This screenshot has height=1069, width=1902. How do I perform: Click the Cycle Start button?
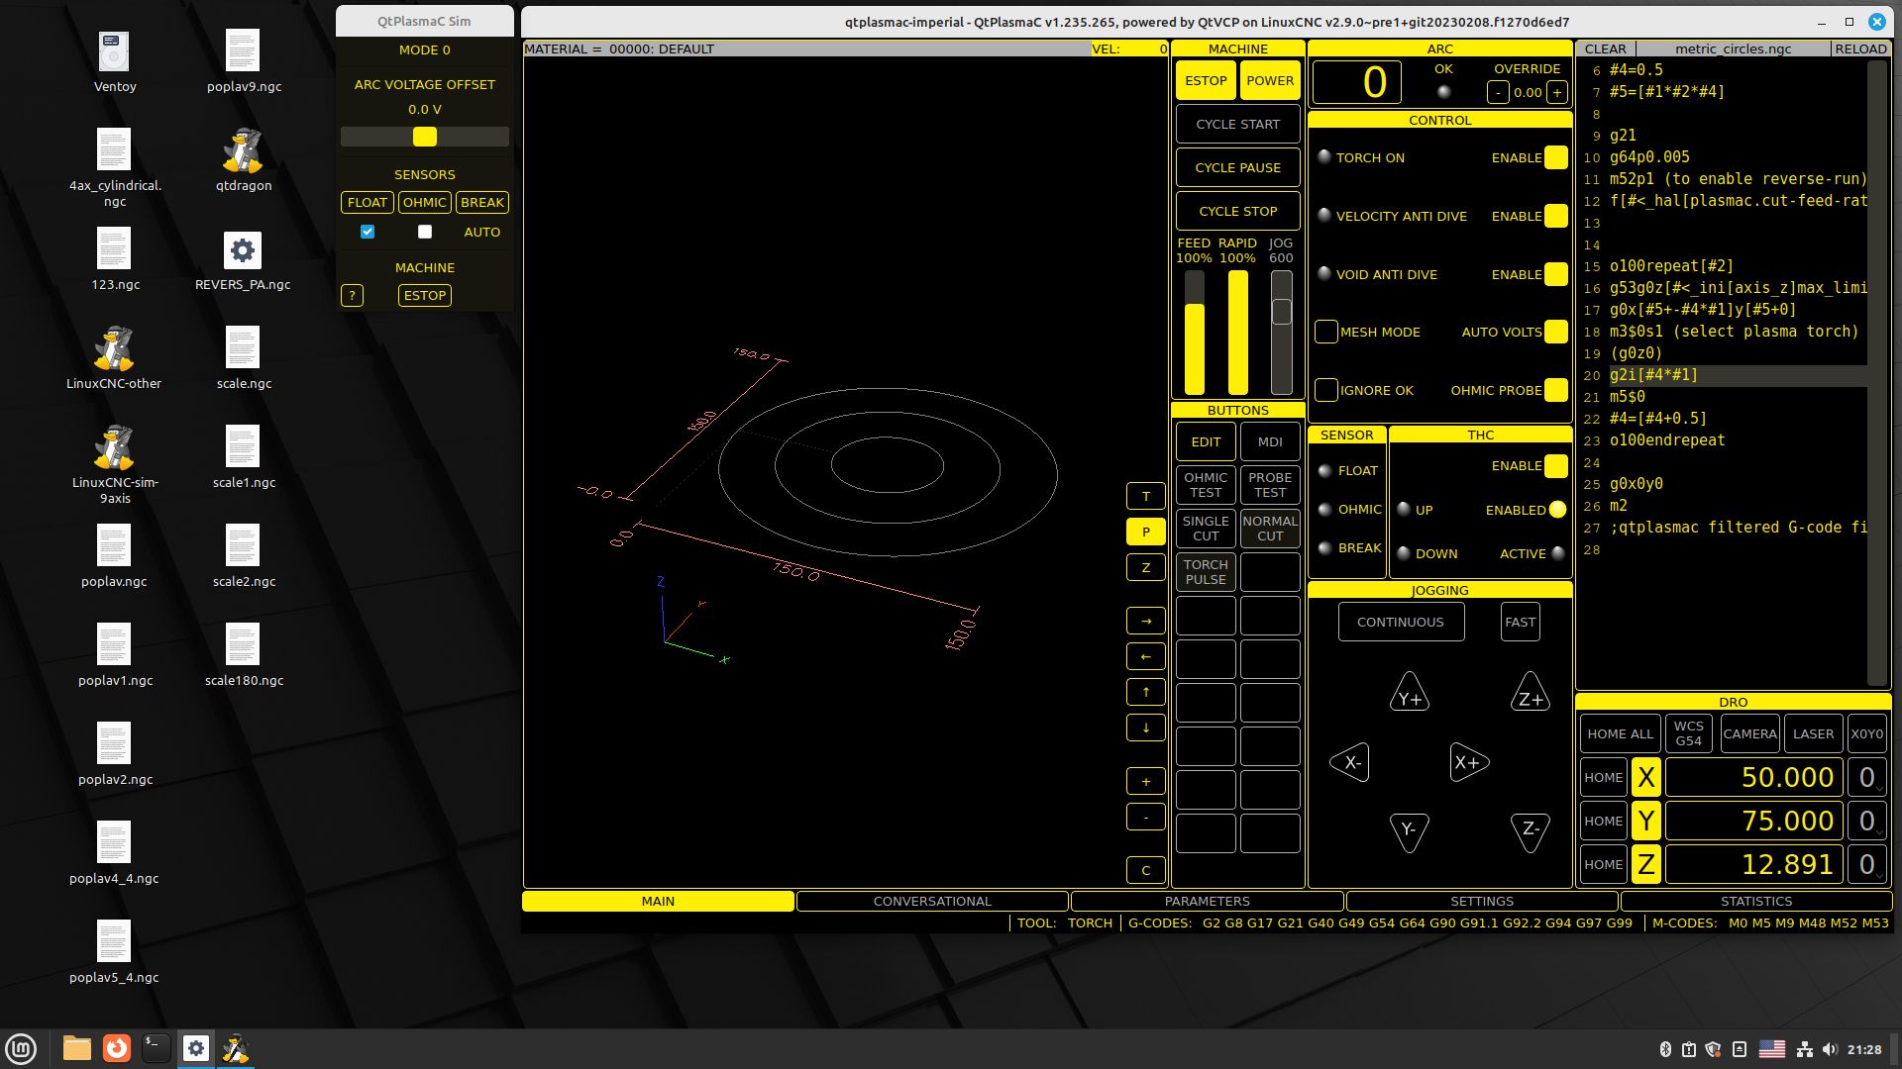pyautogui.click(x=1237, y=124)
